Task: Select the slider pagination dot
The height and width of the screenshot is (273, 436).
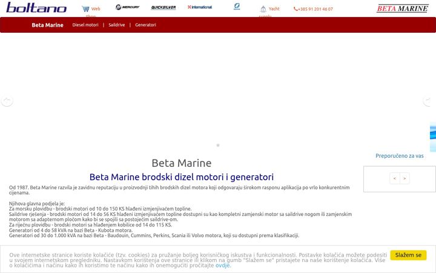Action: click(x=218, y=145)
